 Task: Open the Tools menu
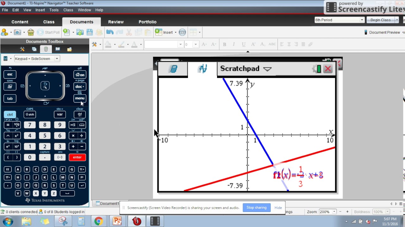coord(54,10)
